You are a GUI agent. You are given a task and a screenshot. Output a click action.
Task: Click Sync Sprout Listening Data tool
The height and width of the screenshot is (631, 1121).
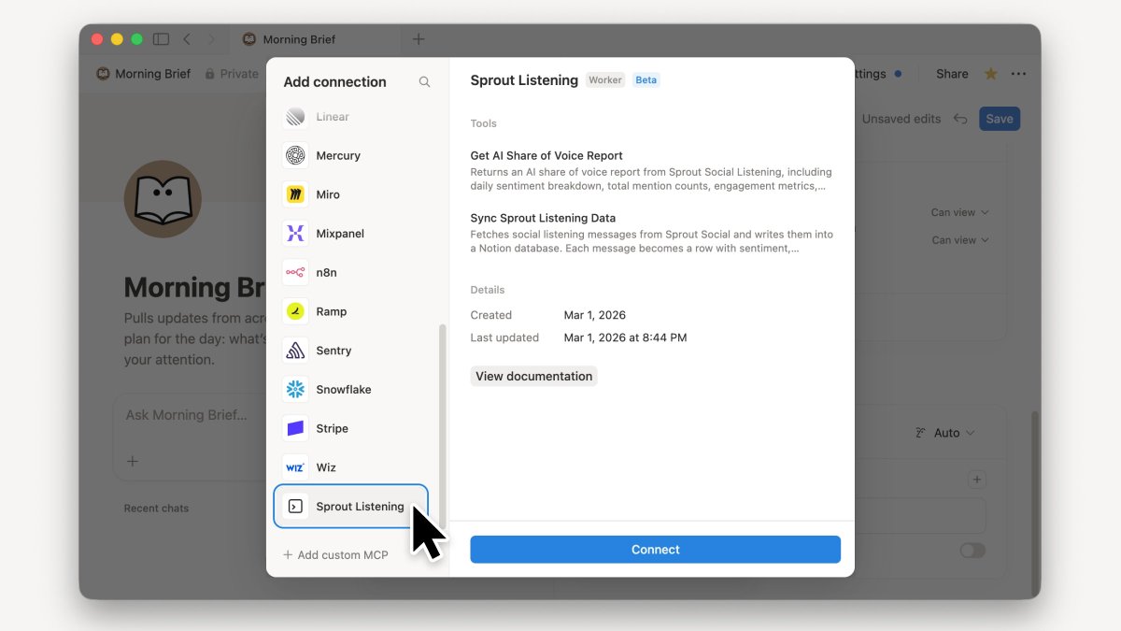[x=651, y=233]
